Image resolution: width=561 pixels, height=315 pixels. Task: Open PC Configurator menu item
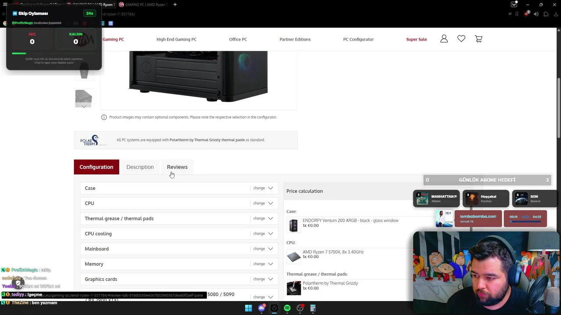(x=358, y=39)
